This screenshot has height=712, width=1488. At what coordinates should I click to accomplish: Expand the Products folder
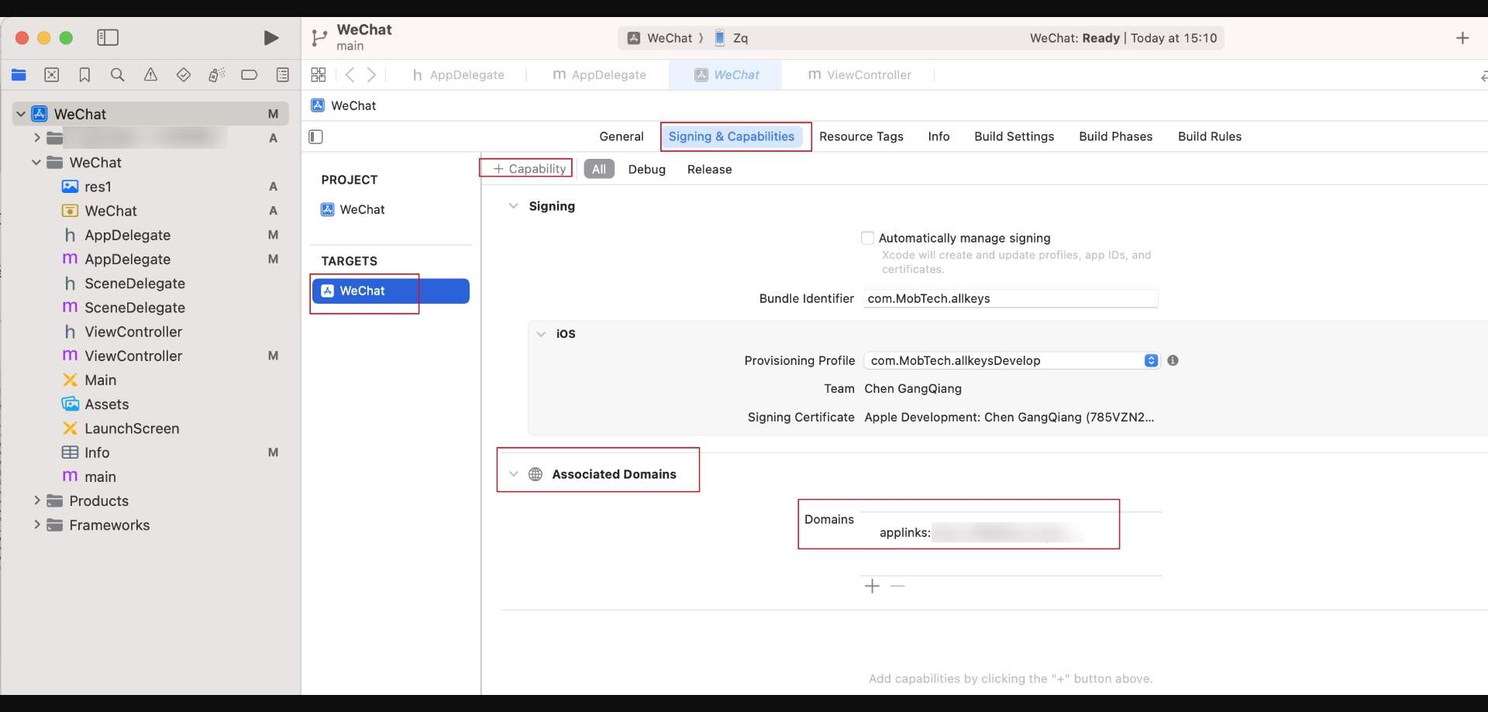36,501
